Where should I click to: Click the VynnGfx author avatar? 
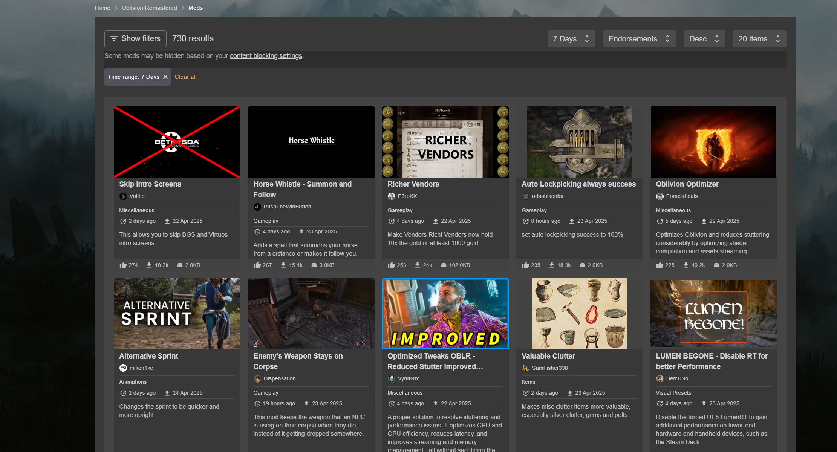(x=391, y=379)
